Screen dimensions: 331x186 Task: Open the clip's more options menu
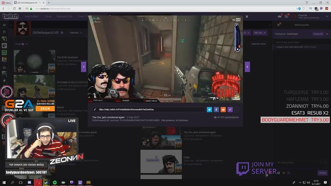(237, 109)
